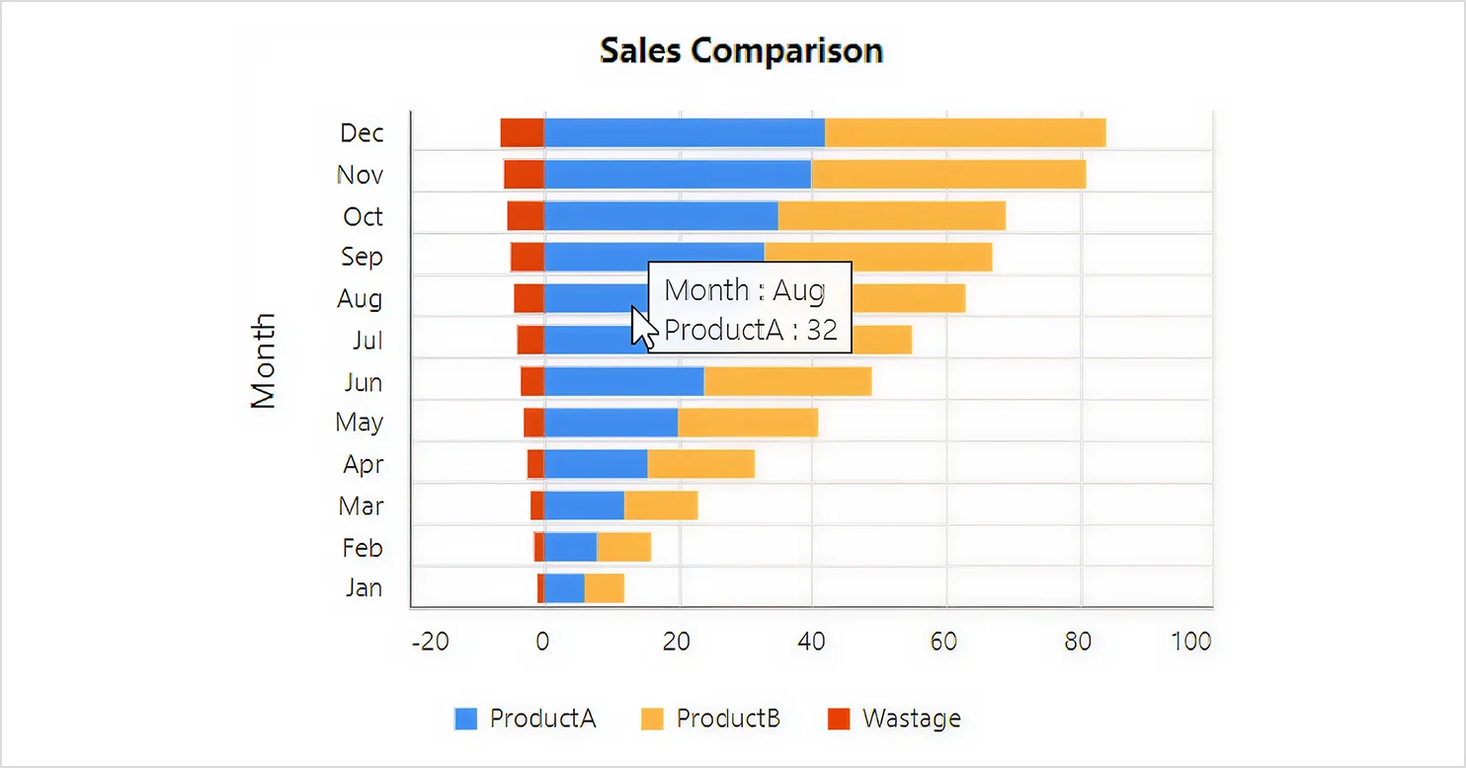Pick the orange ProductB bar for Oct
This screenshot has width=1466, height=768.
(891, 216)
